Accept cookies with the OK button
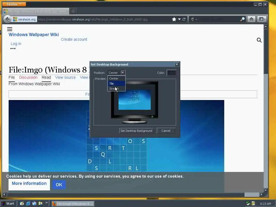276x207 pixels. (x=59, y=184)
